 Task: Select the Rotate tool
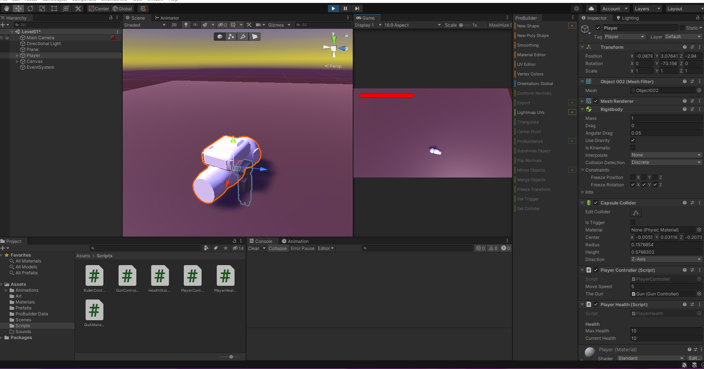tap(30, 9)
